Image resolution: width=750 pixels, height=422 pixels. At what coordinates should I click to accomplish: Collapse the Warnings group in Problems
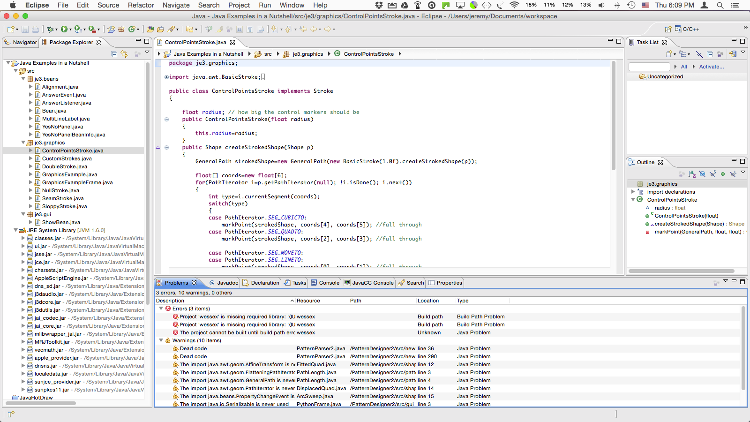(161, 340)
